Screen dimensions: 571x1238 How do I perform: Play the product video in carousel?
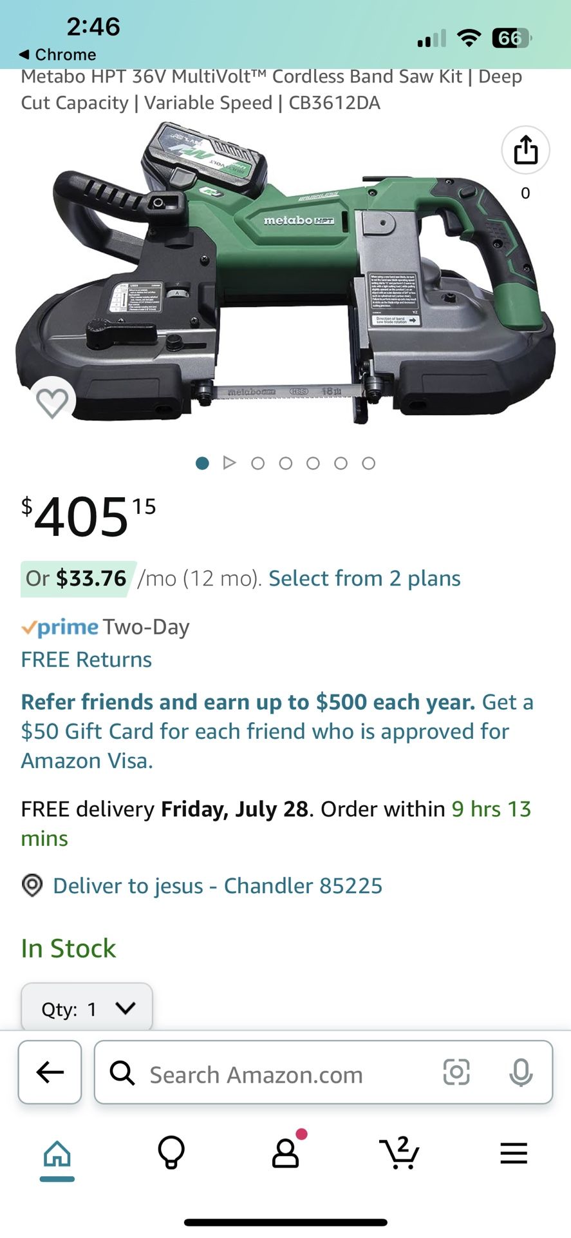click(230, 463)
